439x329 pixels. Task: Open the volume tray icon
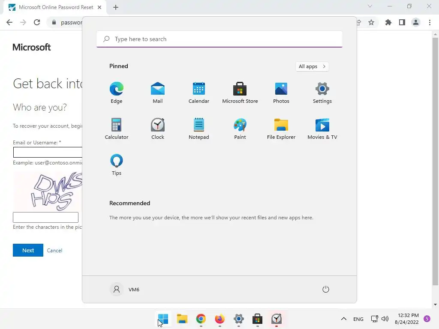point(385,319)
